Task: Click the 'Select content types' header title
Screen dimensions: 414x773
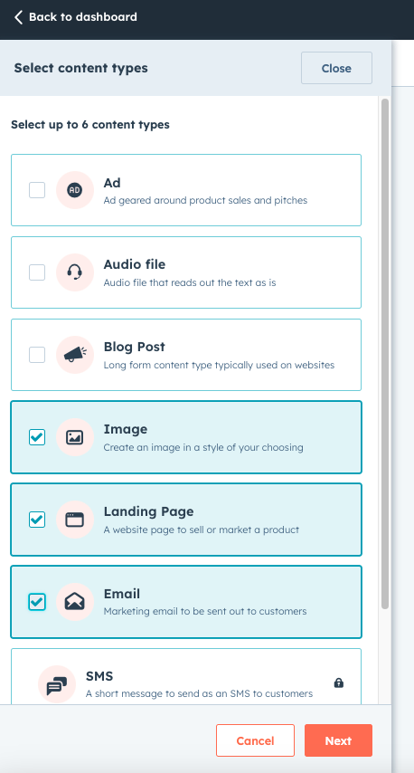Action: (80, 68)
